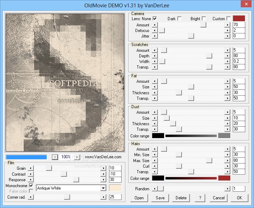This screenshot has width=254, height=208.
Task: Click Dust Size left arrow
Action: pos(155,118)
